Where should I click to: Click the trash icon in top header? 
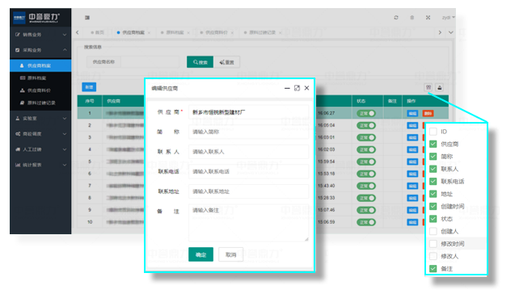412,18
